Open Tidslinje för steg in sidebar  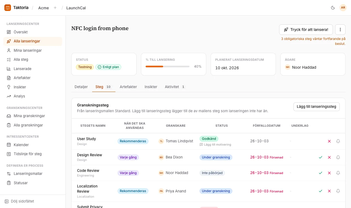pos(33,154)
